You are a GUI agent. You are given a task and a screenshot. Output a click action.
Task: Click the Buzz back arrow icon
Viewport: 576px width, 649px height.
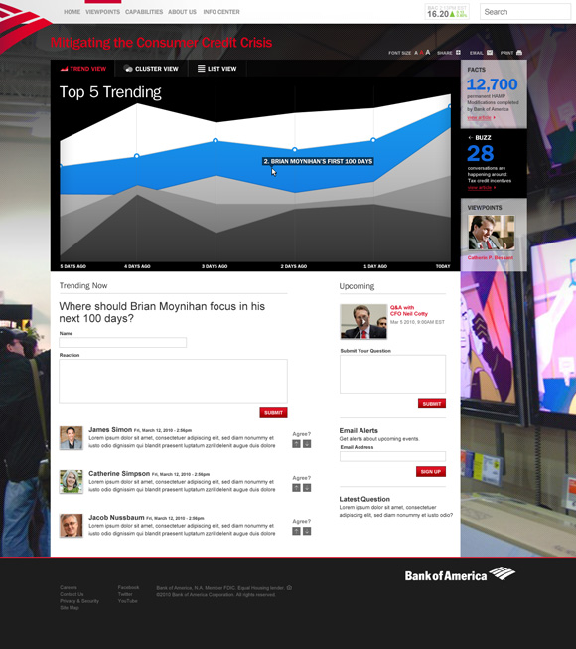point(470,137)
